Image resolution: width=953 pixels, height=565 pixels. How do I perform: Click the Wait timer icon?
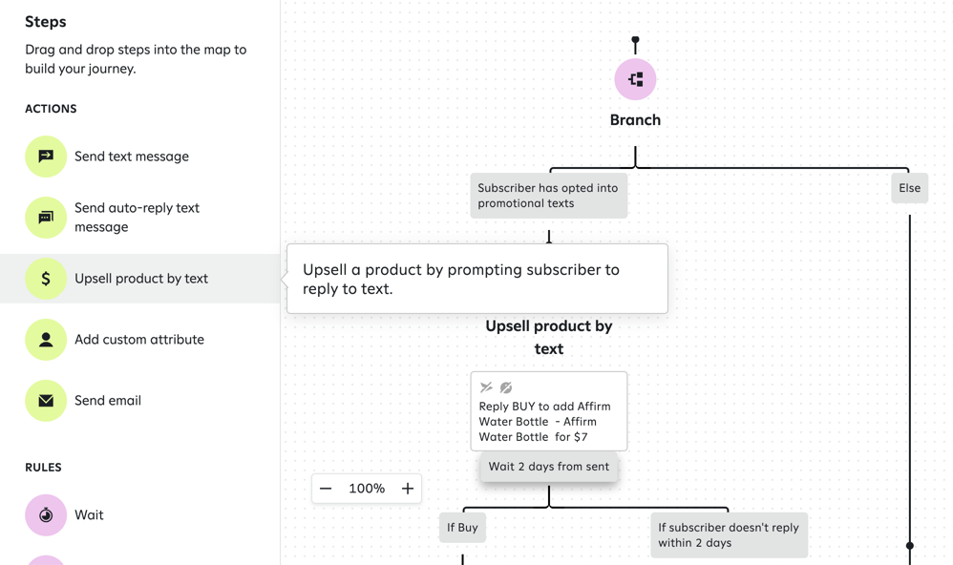[46, 515]
